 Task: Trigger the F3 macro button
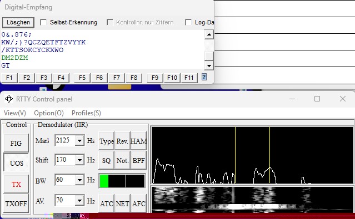click(x=44, y=78)
